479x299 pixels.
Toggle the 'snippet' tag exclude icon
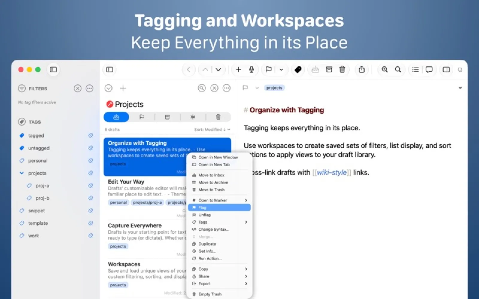90,210
